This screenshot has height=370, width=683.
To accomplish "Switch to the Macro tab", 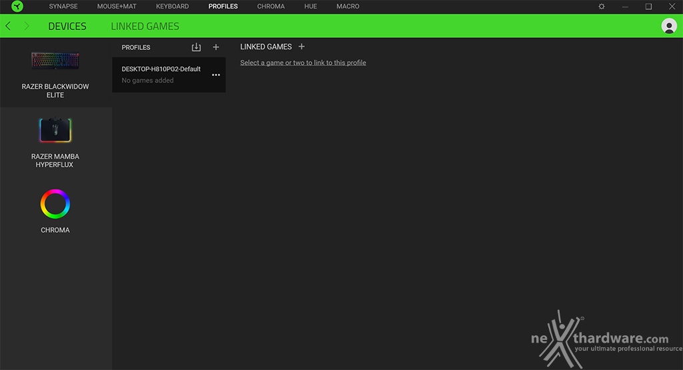I will tap(348, 7).
